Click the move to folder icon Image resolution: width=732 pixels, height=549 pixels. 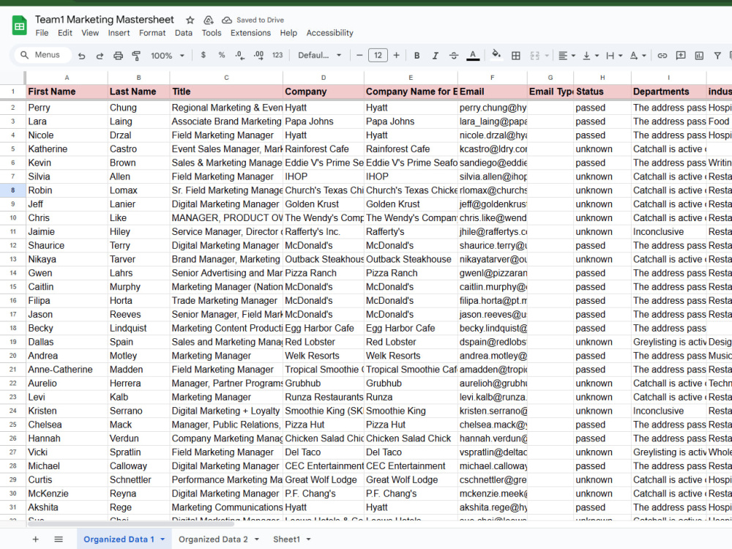tap(208, 20)
